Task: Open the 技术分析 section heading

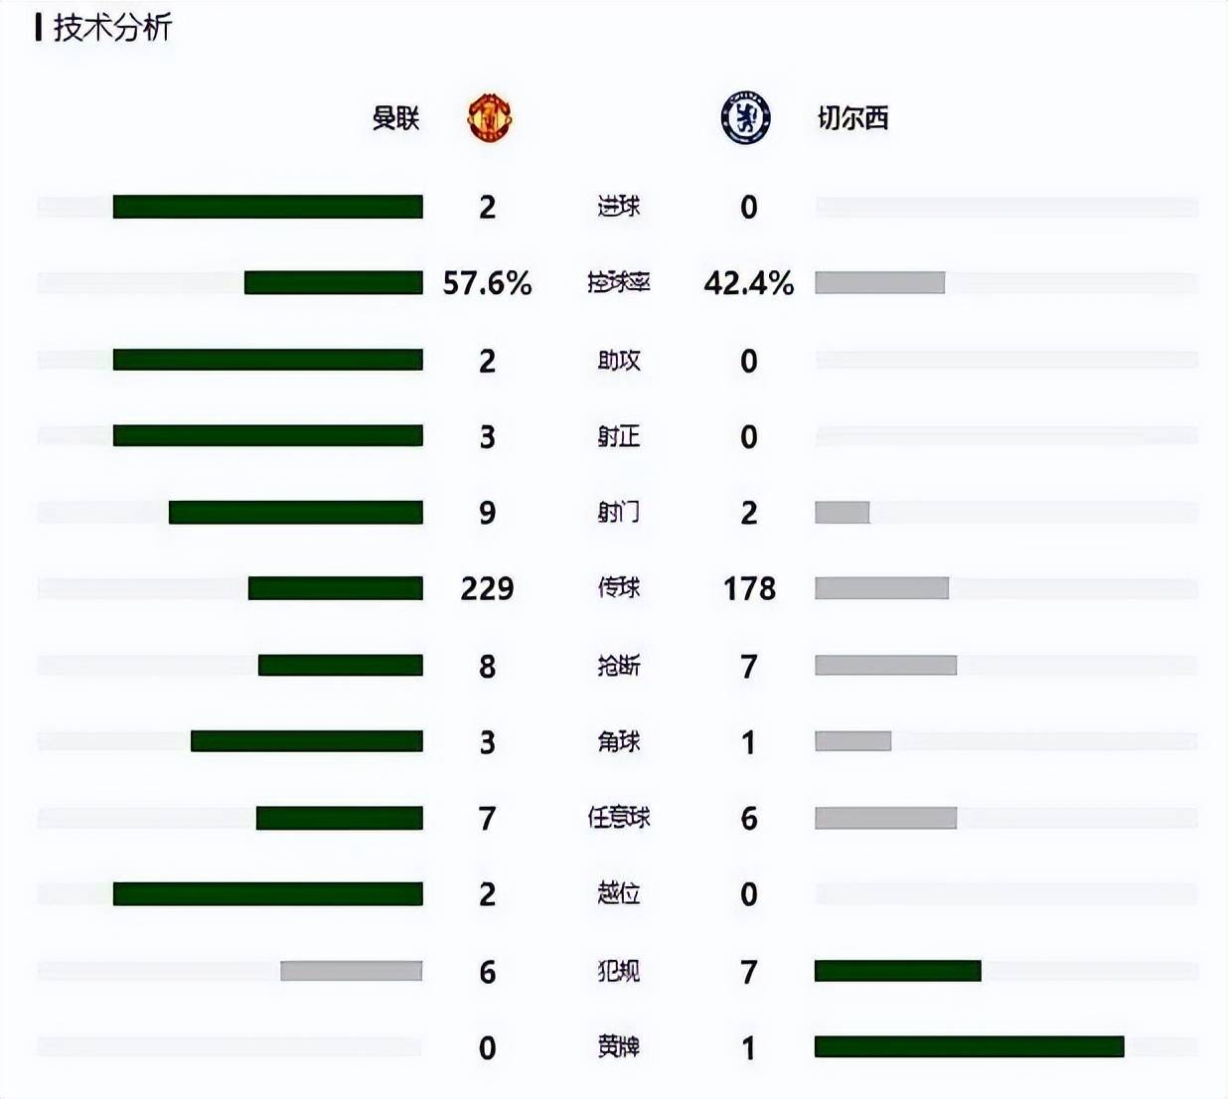Action: [112, 27]
